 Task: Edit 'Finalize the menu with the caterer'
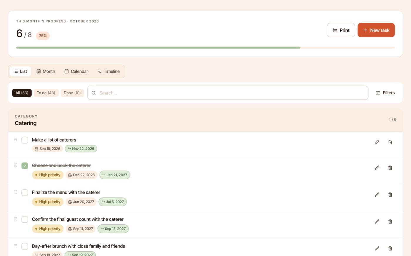point(377,195)
